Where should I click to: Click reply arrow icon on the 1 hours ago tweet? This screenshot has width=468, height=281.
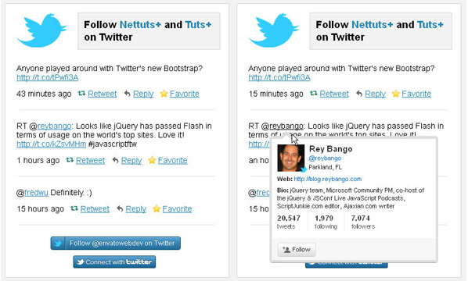coord(115,160)
